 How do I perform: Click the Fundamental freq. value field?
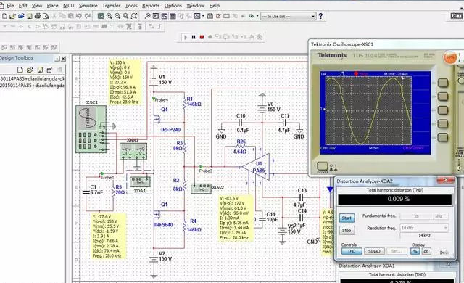[x=417, y=216]
